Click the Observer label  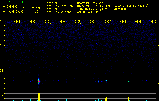51,3
